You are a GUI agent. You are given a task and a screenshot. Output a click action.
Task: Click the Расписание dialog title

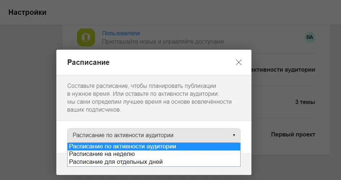(x=88, y=62)
